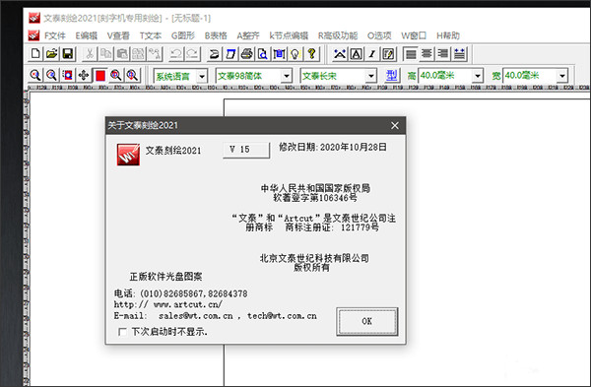Click OK in the about dialog
The width and height of the screenshot is (591, 387).
click(366, 321)
